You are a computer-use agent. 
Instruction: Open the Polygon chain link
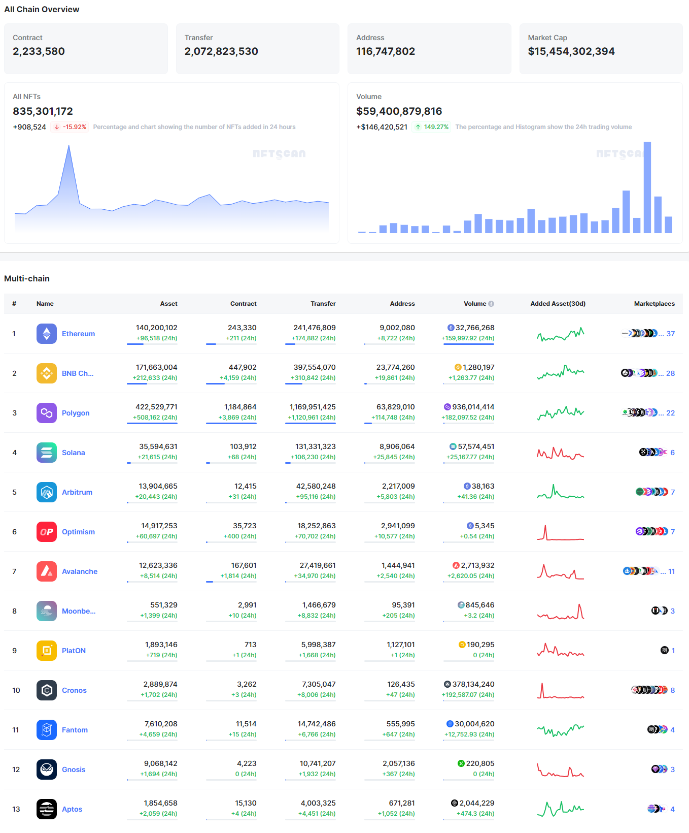[x=76, y=413]
